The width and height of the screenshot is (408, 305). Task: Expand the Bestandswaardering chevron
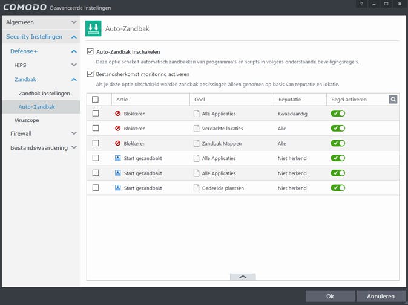pyautogui.click(x=74, y=147)
